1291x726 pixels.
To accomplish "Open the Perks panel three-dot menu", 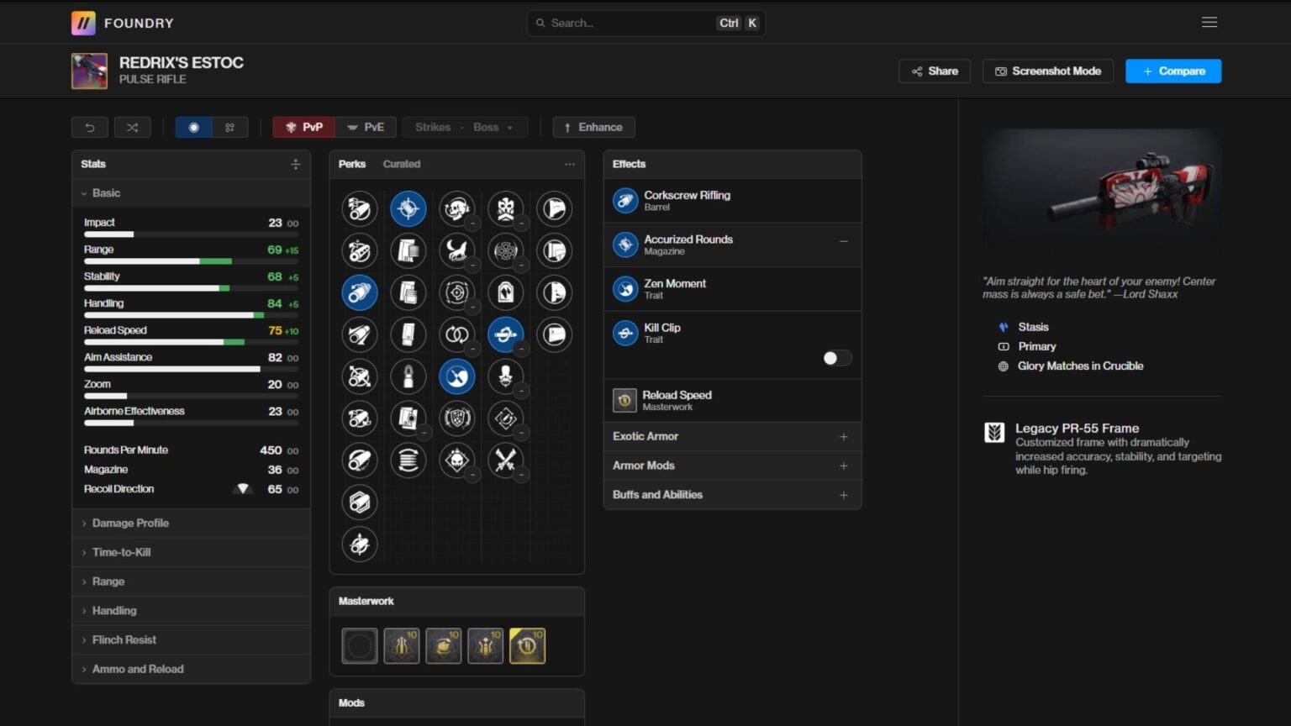I will 570,164.
